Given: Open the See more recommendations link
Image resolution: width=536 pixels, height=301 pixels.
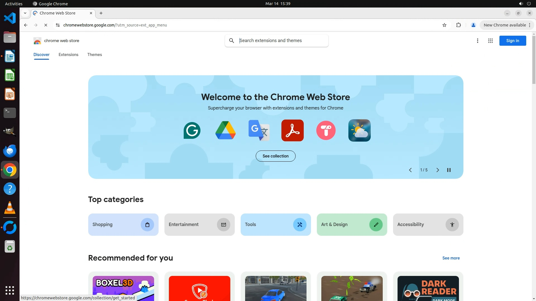Looking at the screenshot, I should [451, 258].
